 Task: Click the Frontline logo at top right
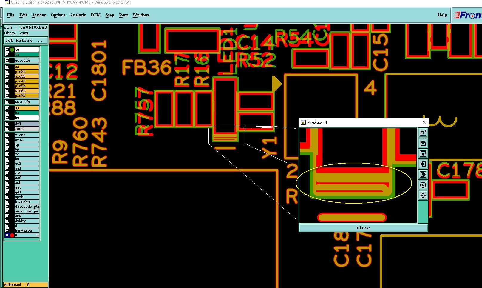point(468,15)
